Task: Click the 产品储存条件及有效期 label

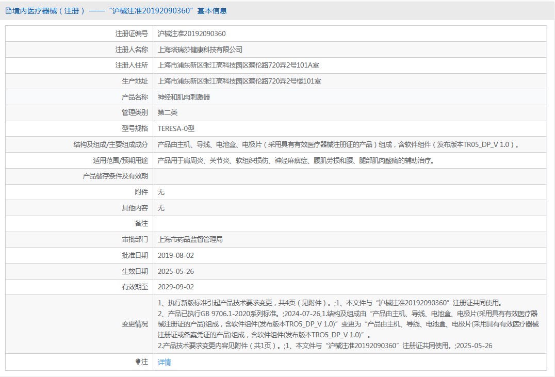Action: pyautogui.click(x=116, y=176)
